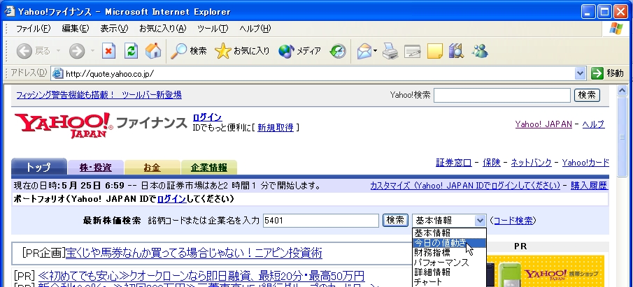Open the カスタマイズ login link
Image resolution: width=633 pixels, height=287 pixels.
point(465,186)
